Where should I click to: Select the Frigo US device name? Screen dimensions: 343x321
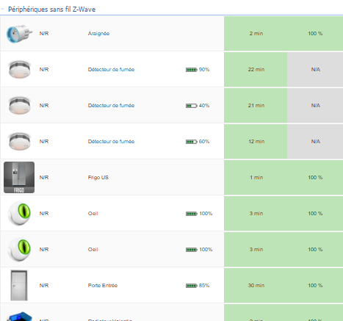98,178
